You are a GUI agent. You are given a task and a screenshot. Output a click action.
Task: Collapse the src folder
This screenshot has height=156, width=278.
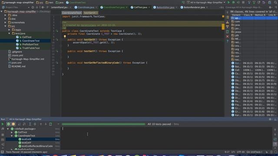[x=5, y=26]
